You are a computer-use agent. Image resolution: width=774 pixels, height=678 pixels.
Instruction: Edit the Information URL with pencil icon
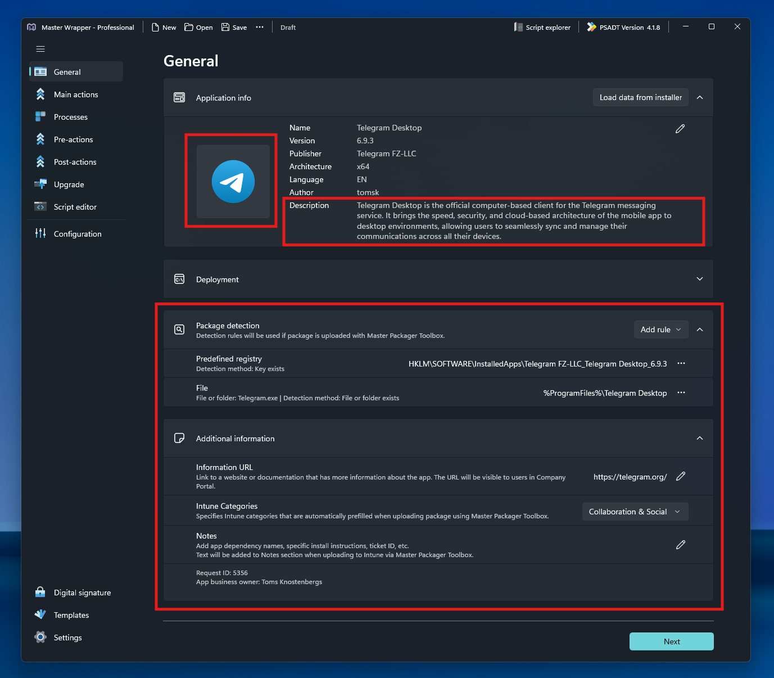681,476
